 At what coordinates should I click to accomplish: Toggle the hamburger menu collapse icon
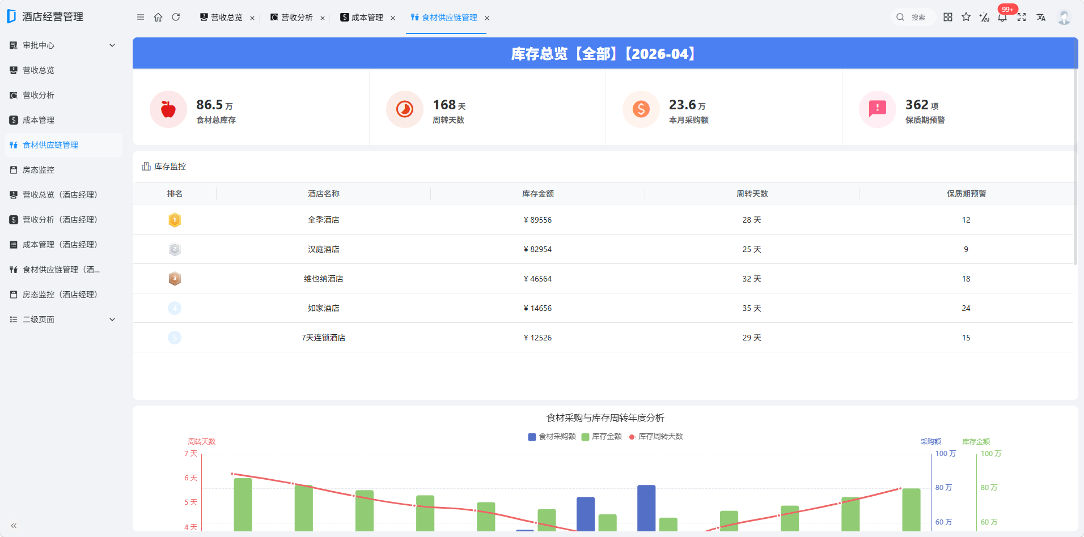[141, 18]
